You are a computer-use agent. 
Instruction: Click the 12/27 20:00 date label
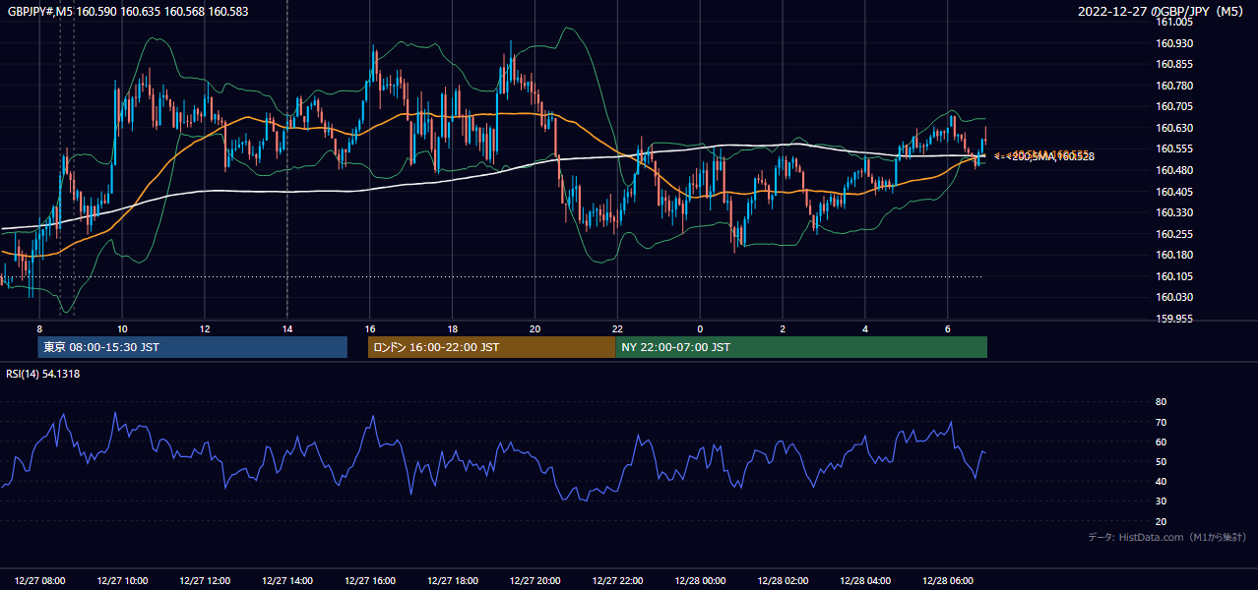pyautogui.click(x=535, y=580)
